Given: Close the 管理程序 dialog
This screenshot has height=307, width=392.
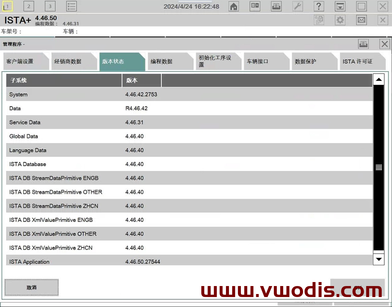Looking at the screenshot, I should tap(384, 44).
